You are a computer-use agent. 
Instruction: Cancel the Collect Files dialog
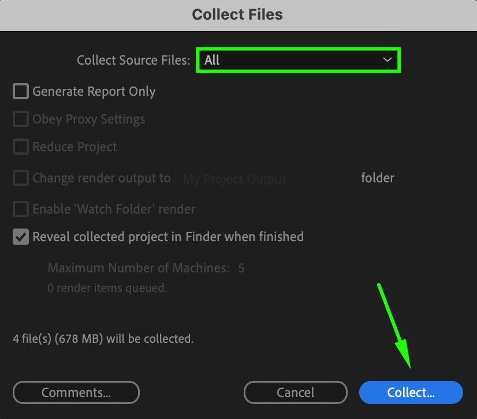coord(296,392)
